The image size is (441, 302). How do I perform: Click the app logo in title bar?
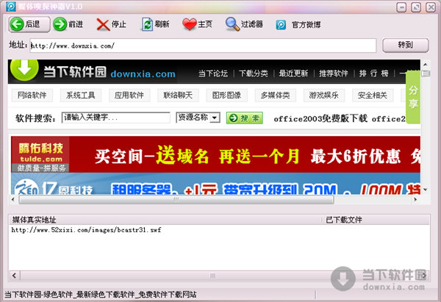pyautogui.click(x=11, y=6)
